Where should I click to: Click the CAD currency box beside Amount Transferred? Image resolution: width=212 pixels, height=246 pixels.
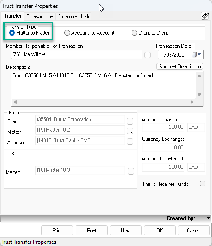(x=196, y=167)
